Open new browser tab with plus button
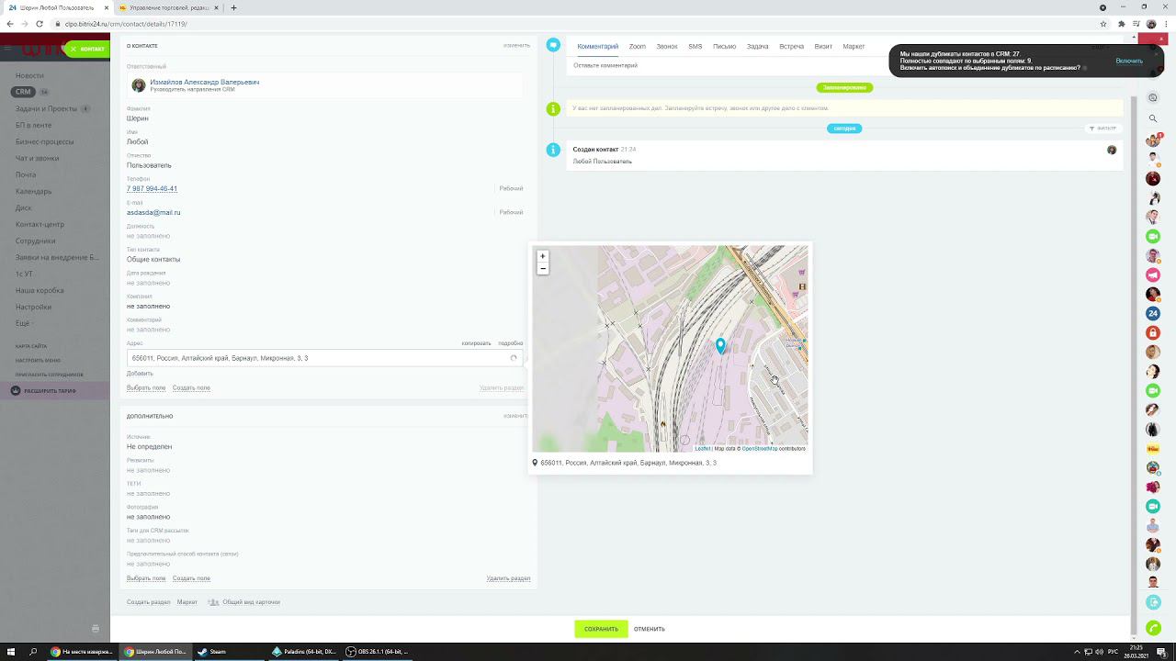This screenshot has width=1176, height=661. click(233, 7)
